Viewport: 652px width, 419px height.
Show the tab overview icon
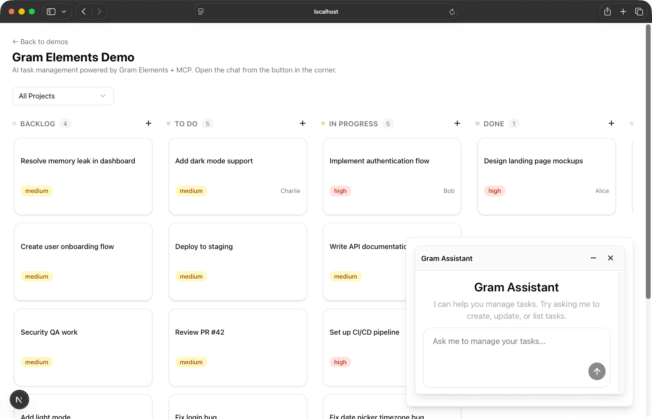click(639, 11)
